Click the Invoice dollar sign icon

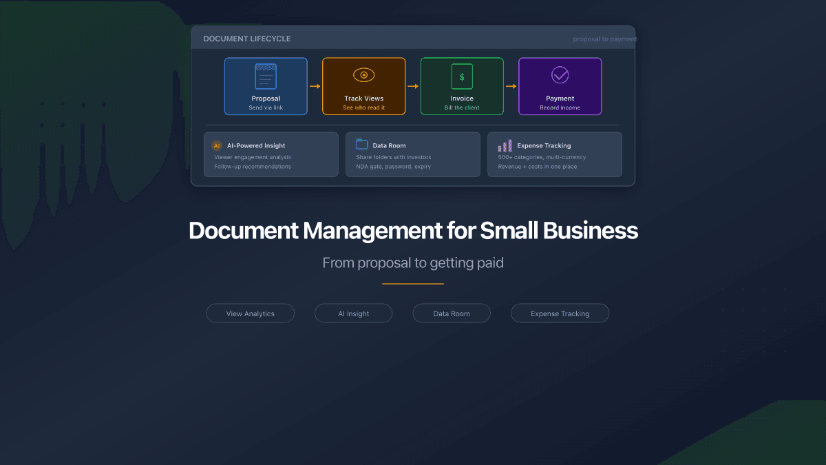[462, 76]
